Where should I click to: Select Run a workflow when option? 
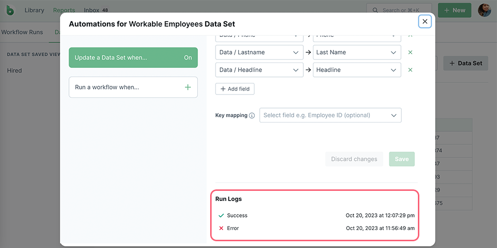pos(133,87)
